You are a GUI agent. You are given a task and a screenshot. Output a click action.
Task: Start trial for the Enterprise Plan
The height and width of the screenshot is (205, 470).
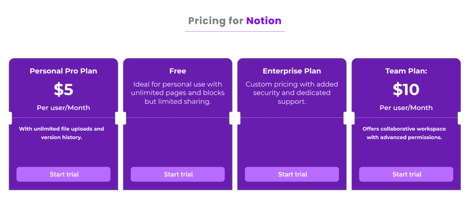point(292,174)
